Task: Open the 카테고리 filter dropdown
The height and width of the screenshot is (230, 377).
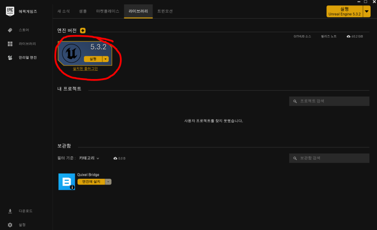Action: click(x=89, y=158)
